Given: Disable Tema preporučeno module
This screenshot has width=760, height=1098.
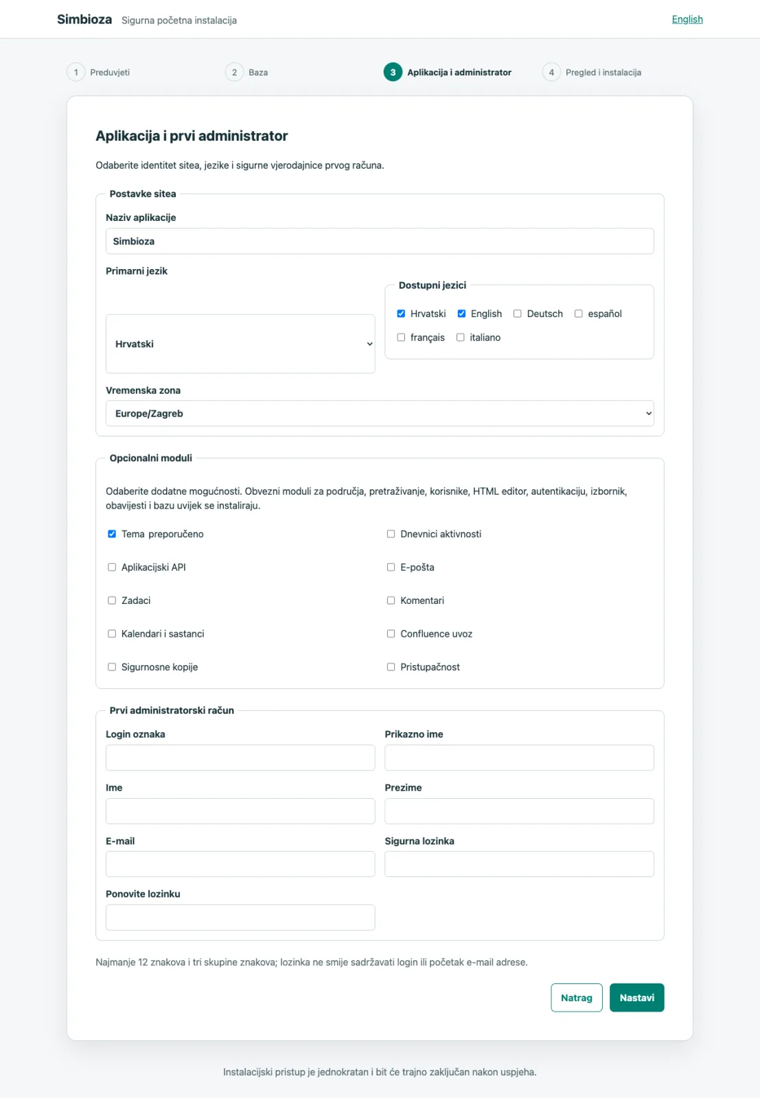Looking at the screenshot, I should pyautogui.click(x=112, y=534).
